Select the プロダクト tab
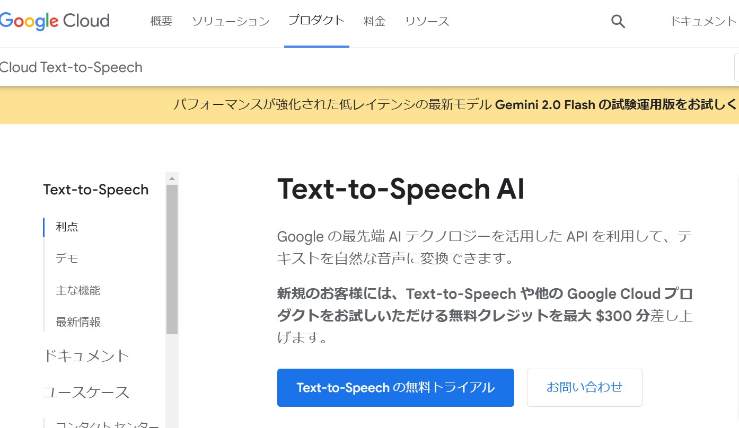 click(316, 21)
